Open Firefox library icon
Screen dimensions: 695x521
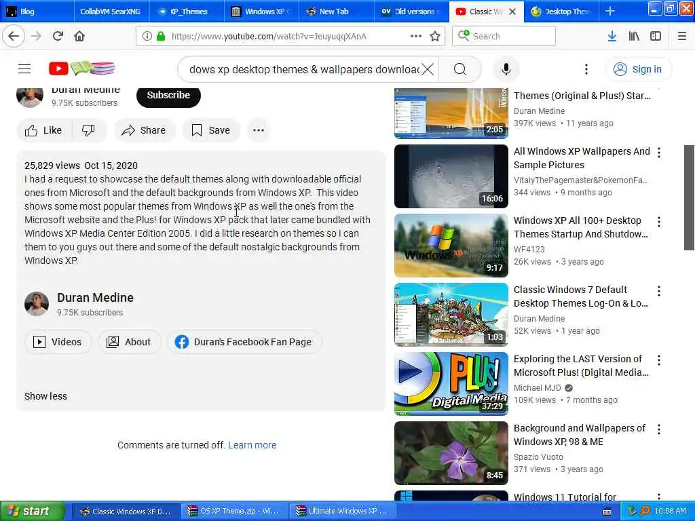(x=634, y=36)
